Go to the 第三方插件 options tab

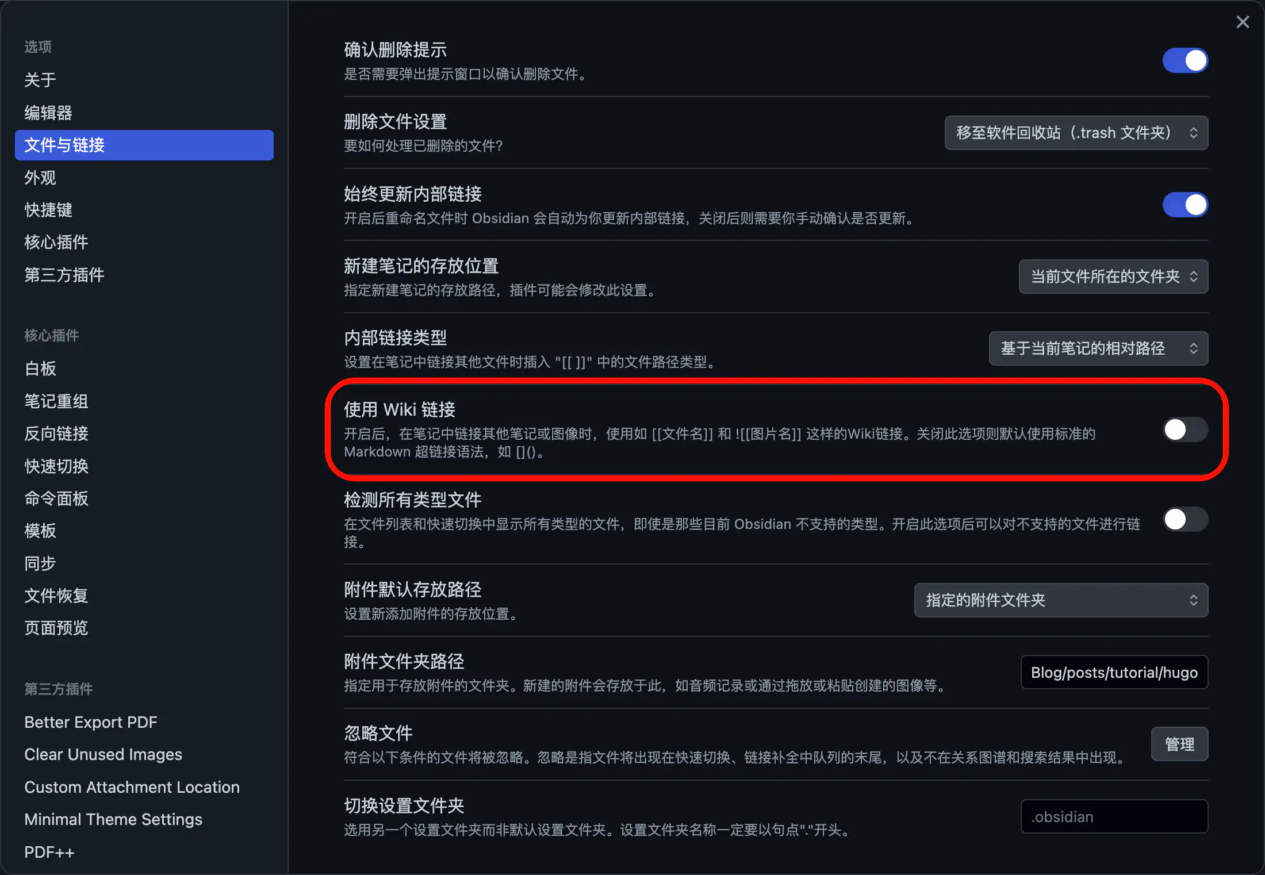click(64, 275)
